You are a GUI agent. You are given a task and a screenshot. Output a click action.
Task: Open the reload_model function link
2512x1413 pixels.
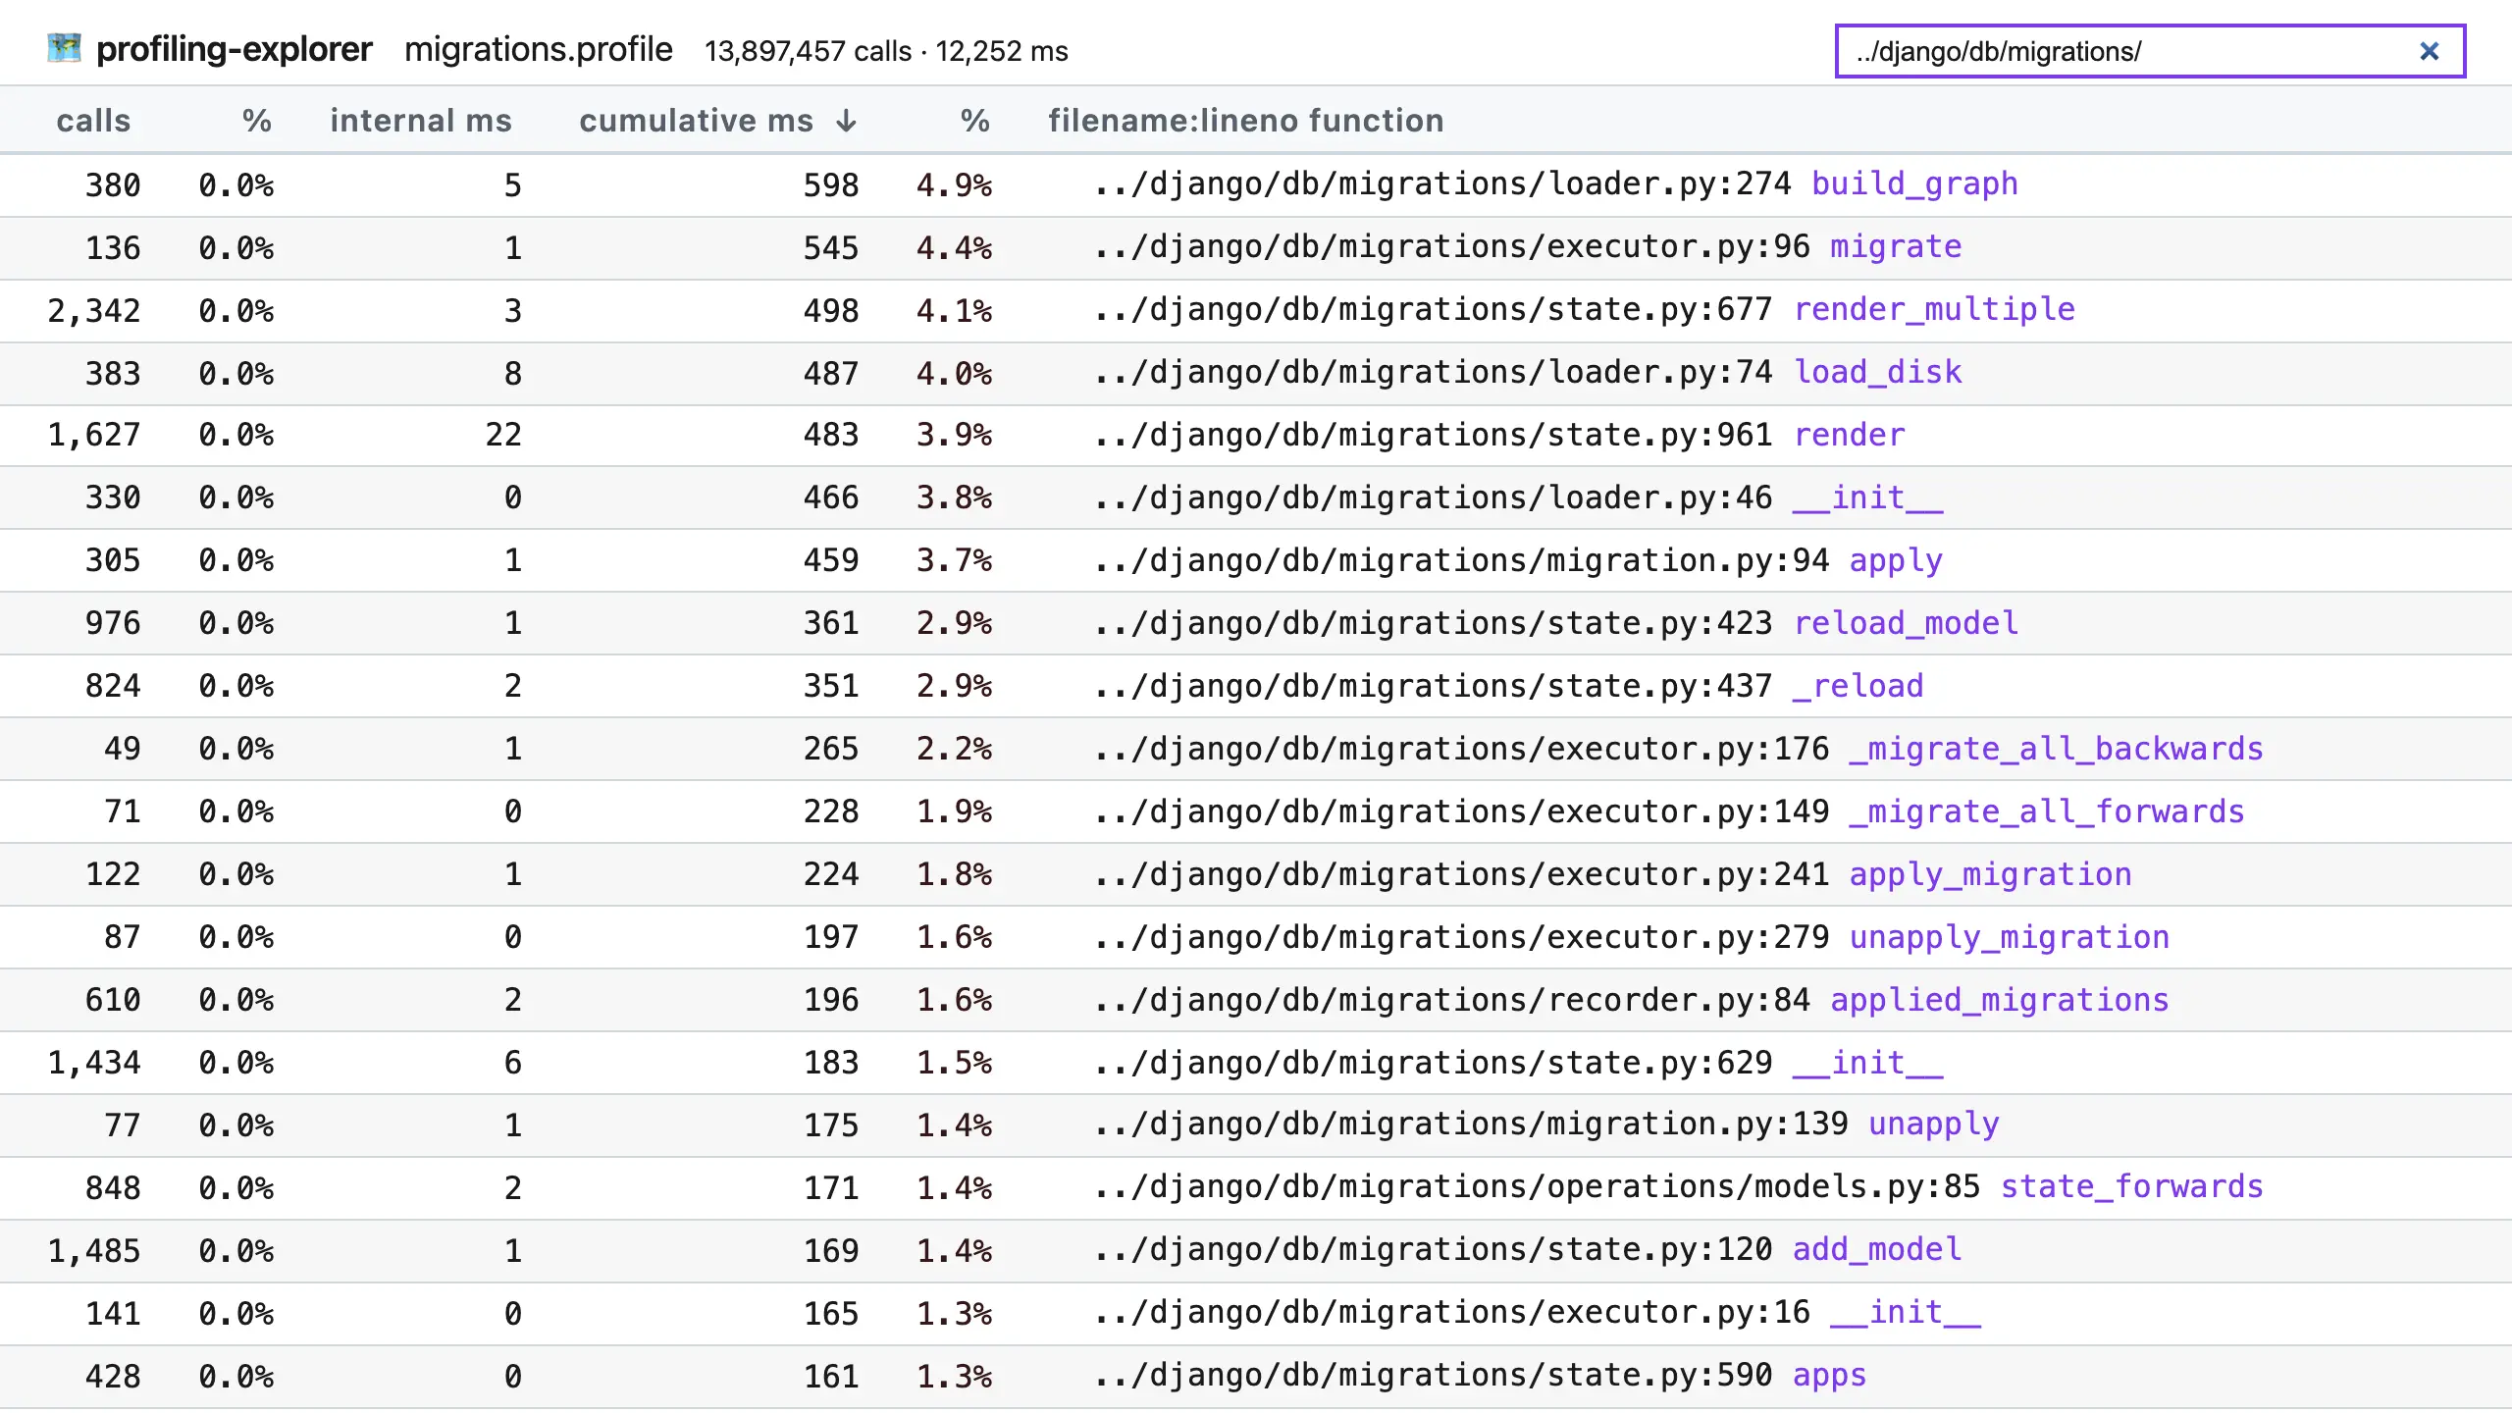[1906, 624]
